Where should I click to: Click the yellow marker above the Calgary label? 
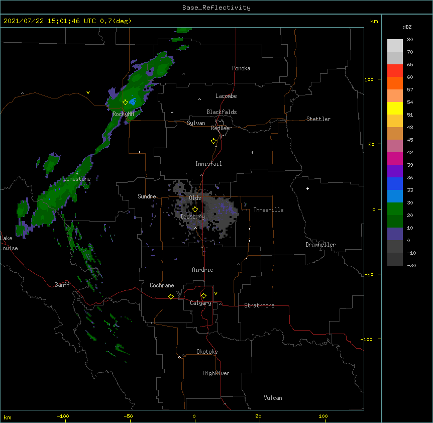[203, 296]
